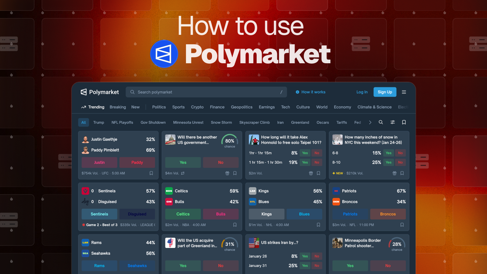This screenshot has height=274, width=487.
Task: Click the repeat icon next to $4m Vol
Action: tap(183, 173)
